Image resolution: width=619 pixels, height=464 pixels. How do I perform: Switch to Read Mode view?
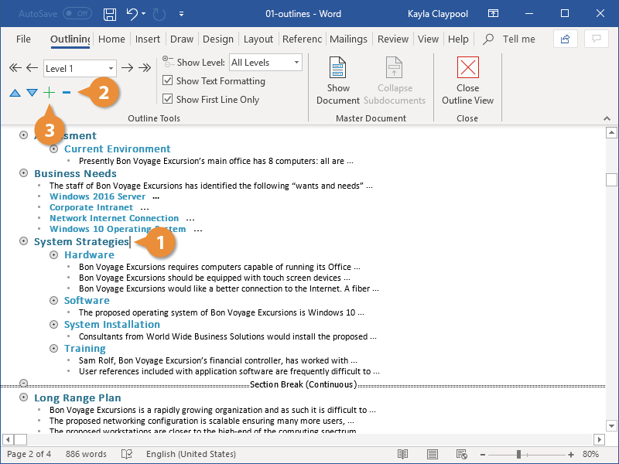pyautogui.click(x=402, y=454)
